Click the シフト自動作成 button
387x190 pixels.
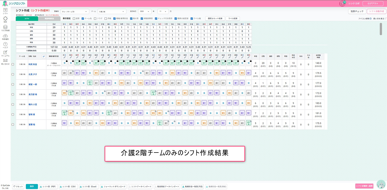376,11
